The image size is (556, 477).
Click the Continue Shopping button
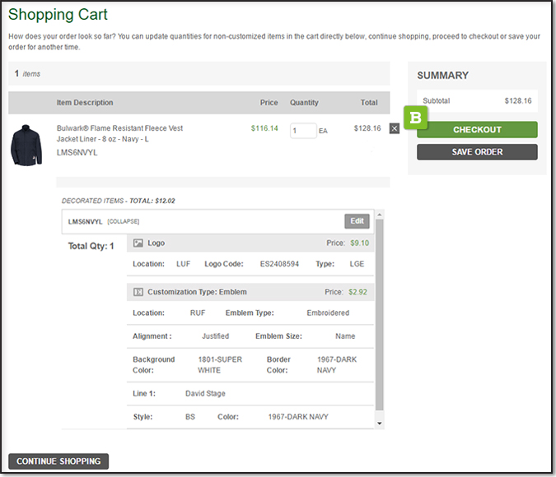point(58,461)
